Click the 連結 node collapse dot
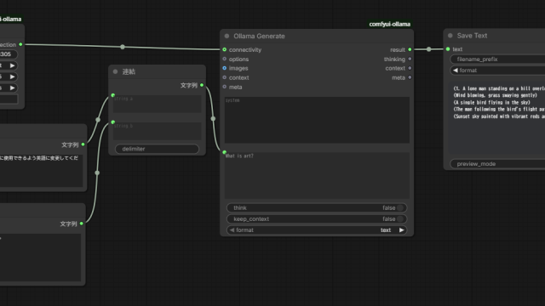This screenshot has width=545, height=306. coord(116,71)
